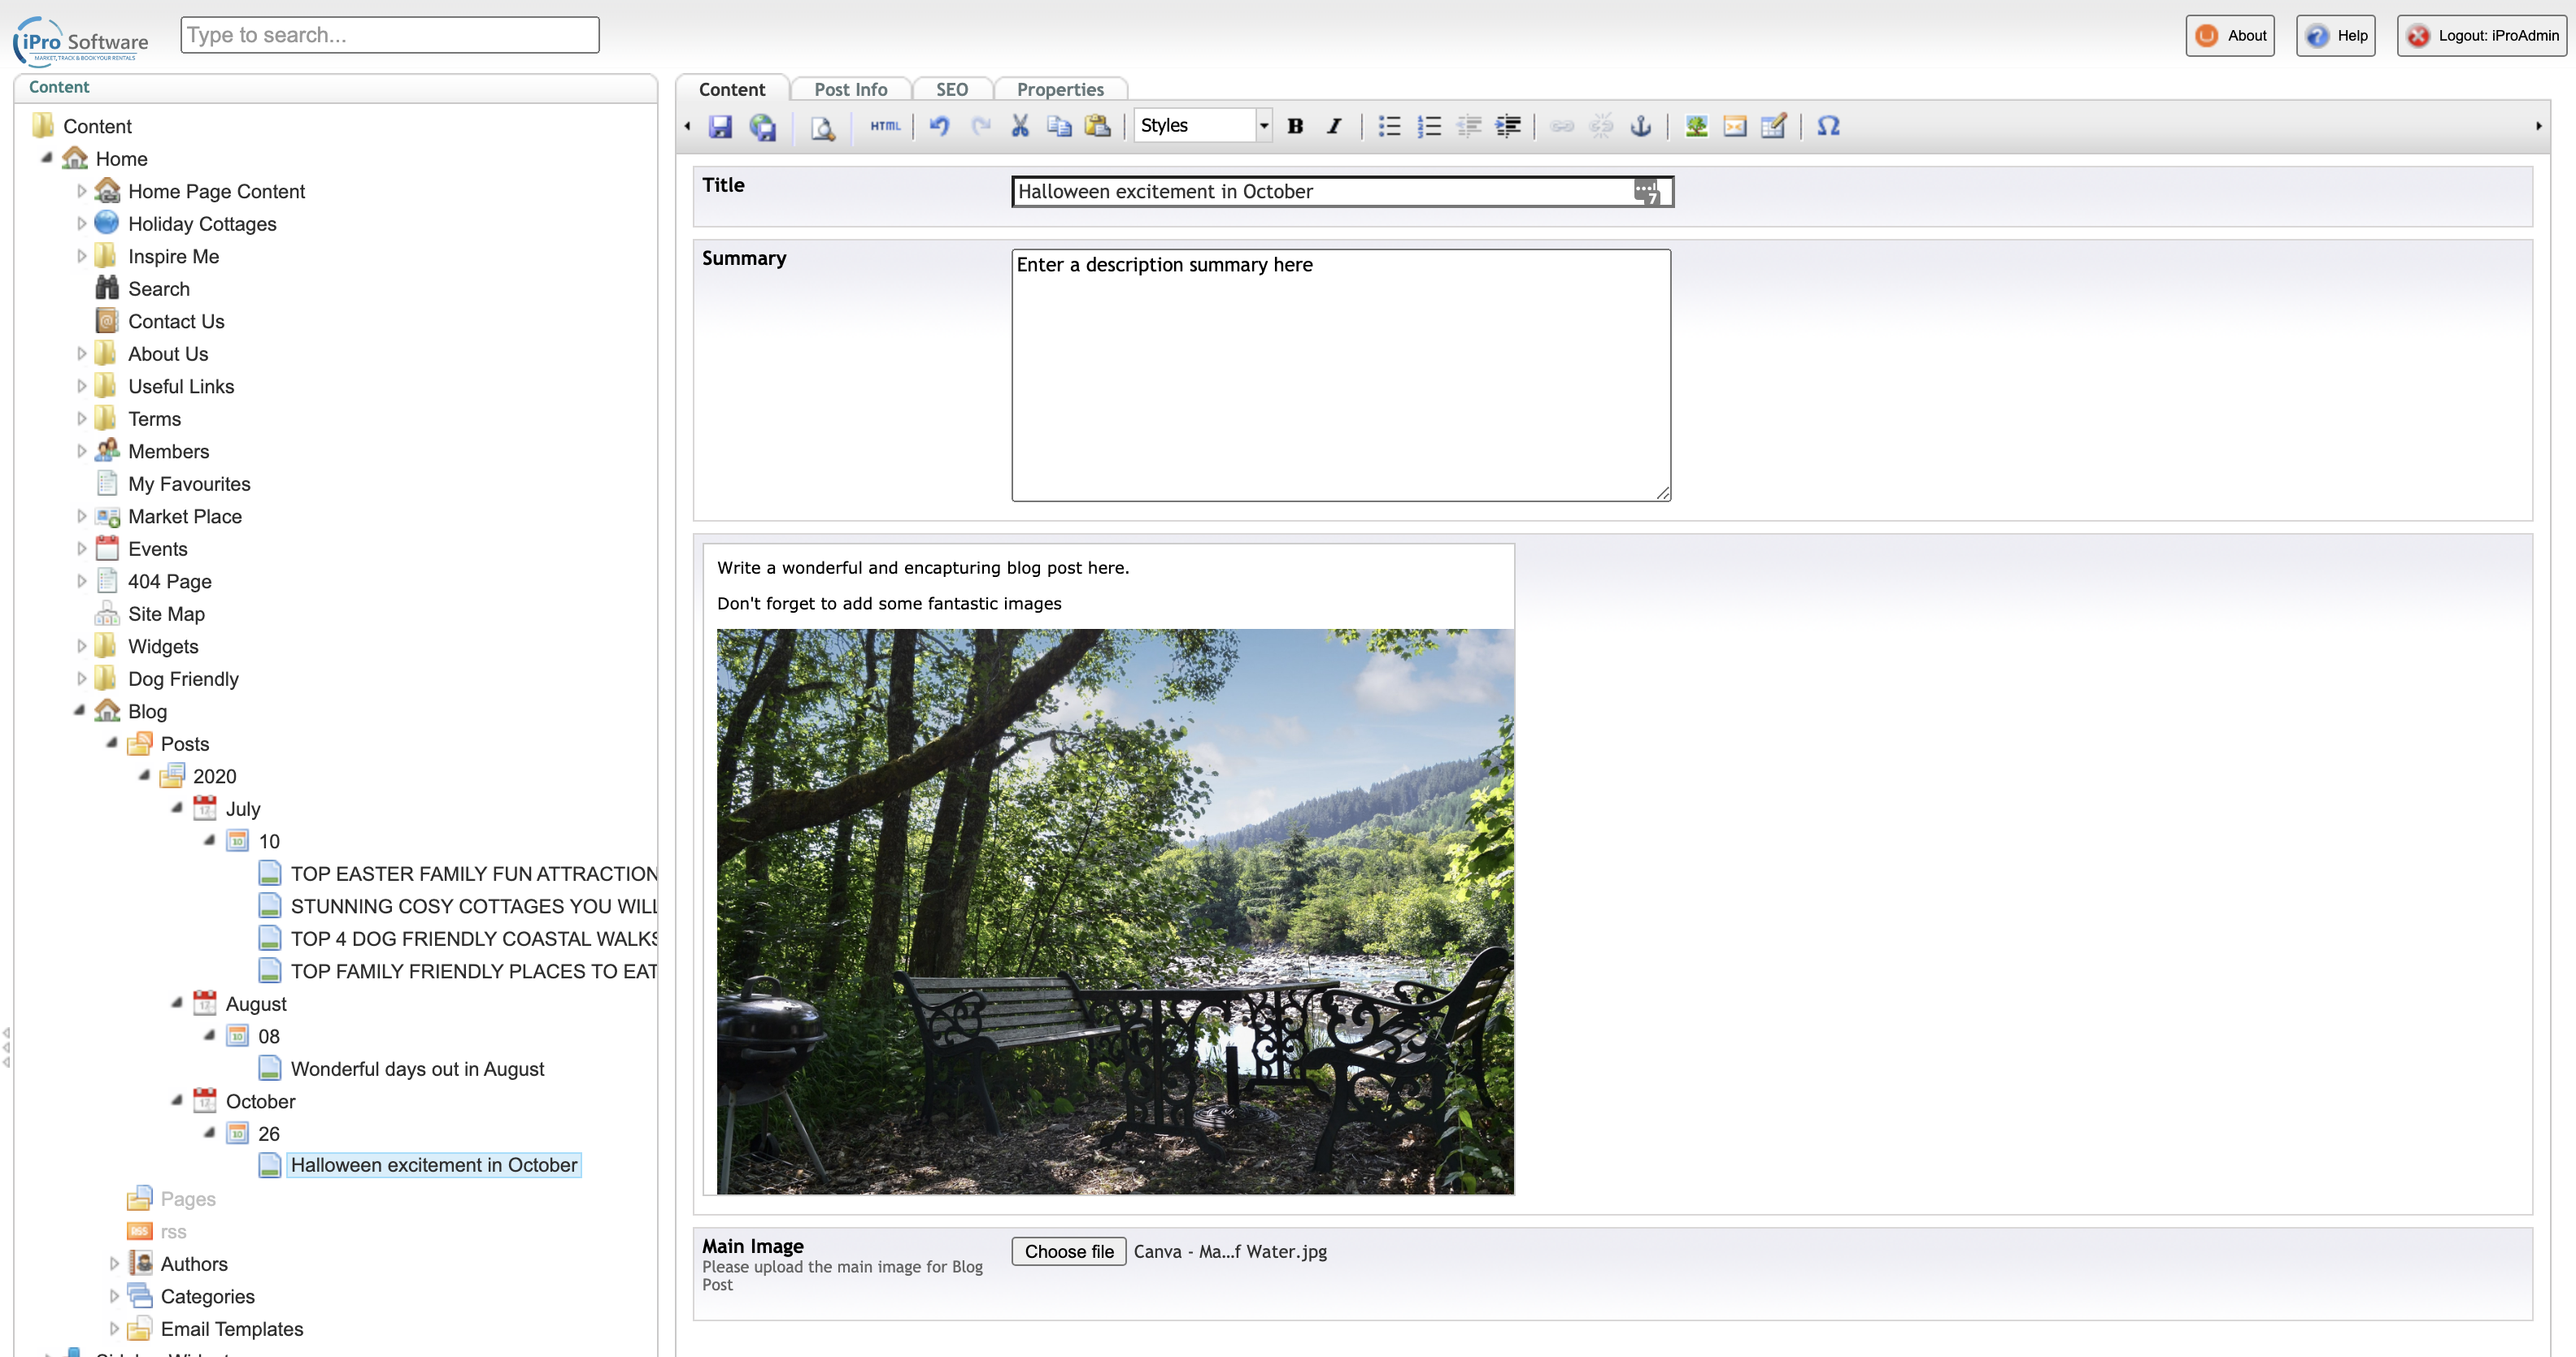Click the Undo arrow

(x=939, y=126)
